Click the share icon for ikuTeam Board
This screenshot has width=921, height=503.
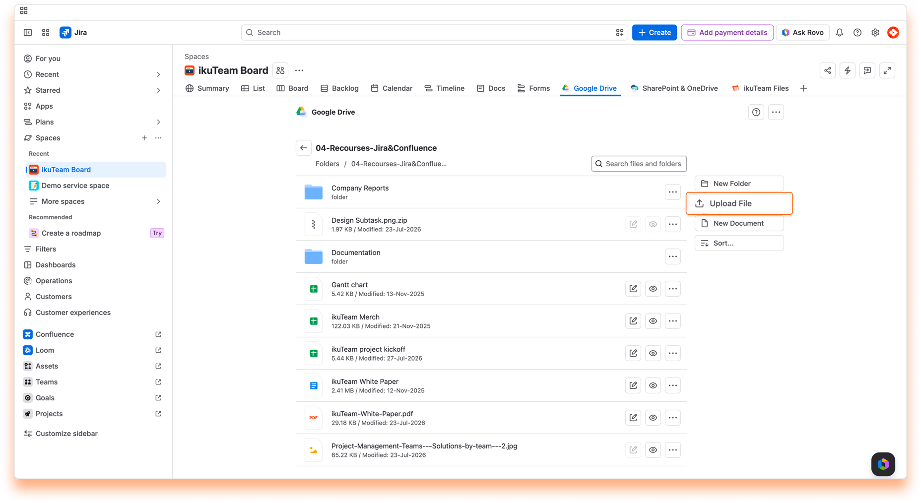pyautogui.click(x=828, y=70)
